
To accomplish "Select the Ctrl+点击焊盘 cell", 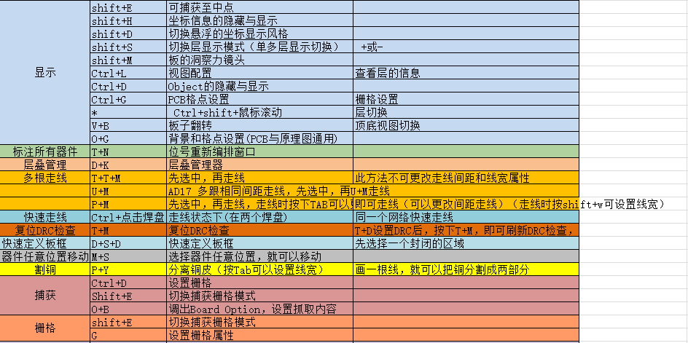I will pyautogui.click(x=128, y=218).
